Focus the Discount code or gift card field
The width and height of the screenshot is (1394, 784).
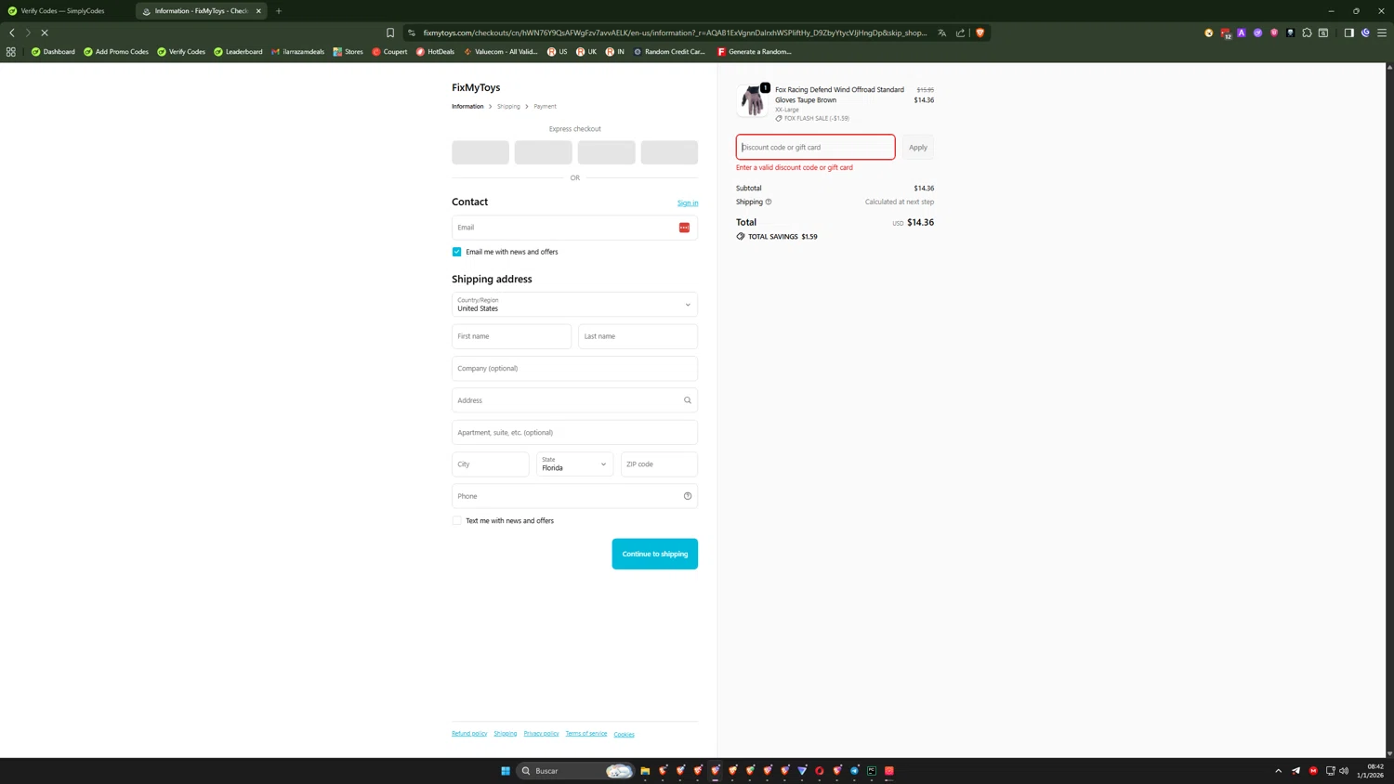(816, 147)
